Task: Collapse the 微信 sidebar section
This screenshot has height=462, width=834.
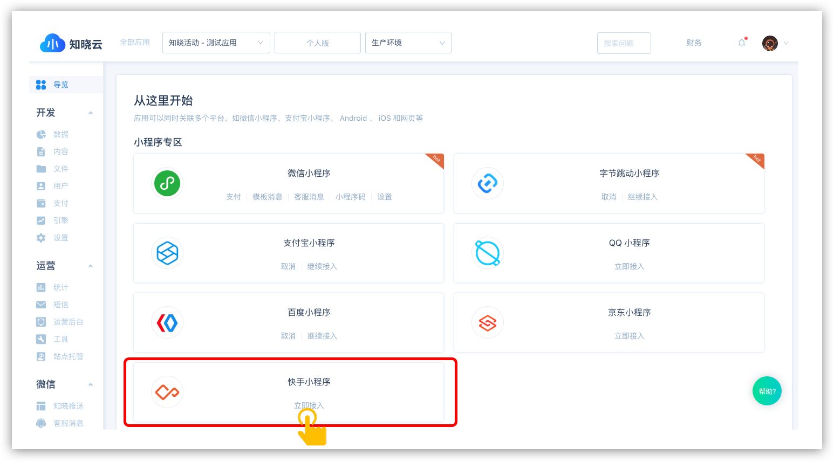Action: (x=91, y=385)
